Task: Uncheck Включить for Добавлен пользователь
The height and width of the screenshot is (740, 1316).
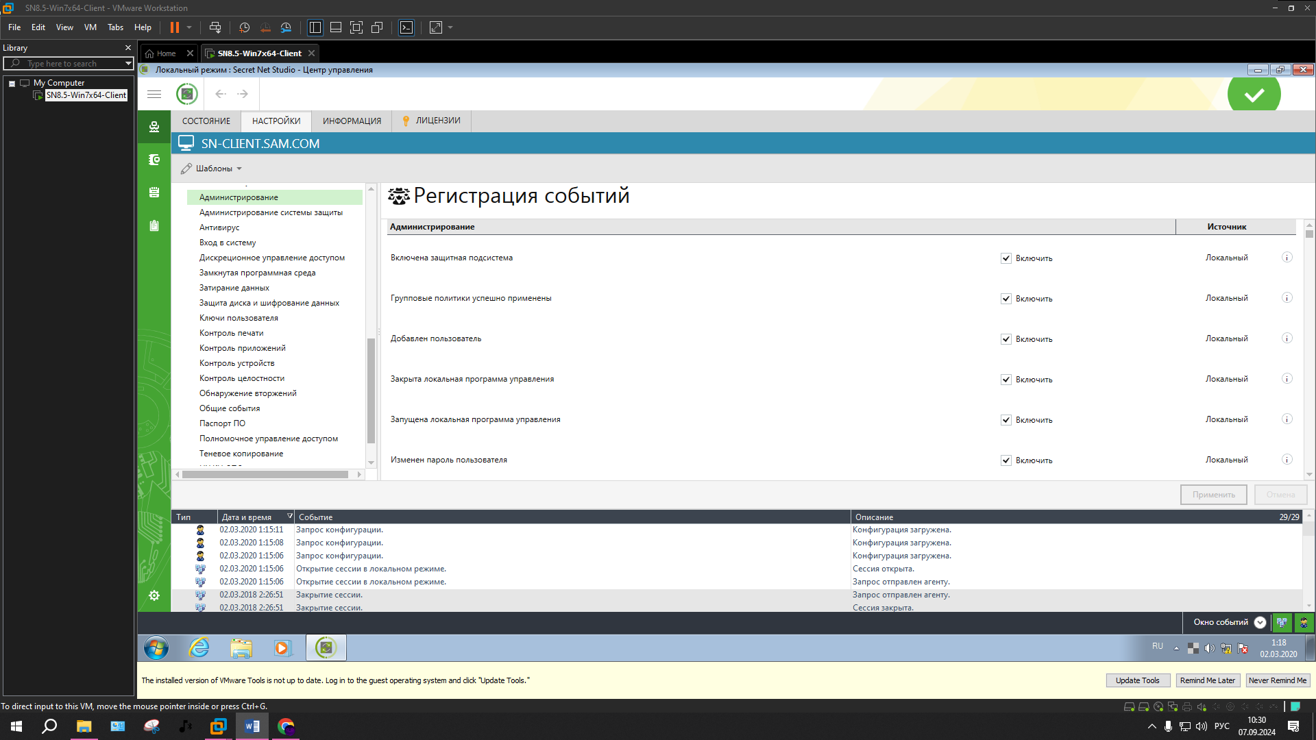Action: (1006, 339)
